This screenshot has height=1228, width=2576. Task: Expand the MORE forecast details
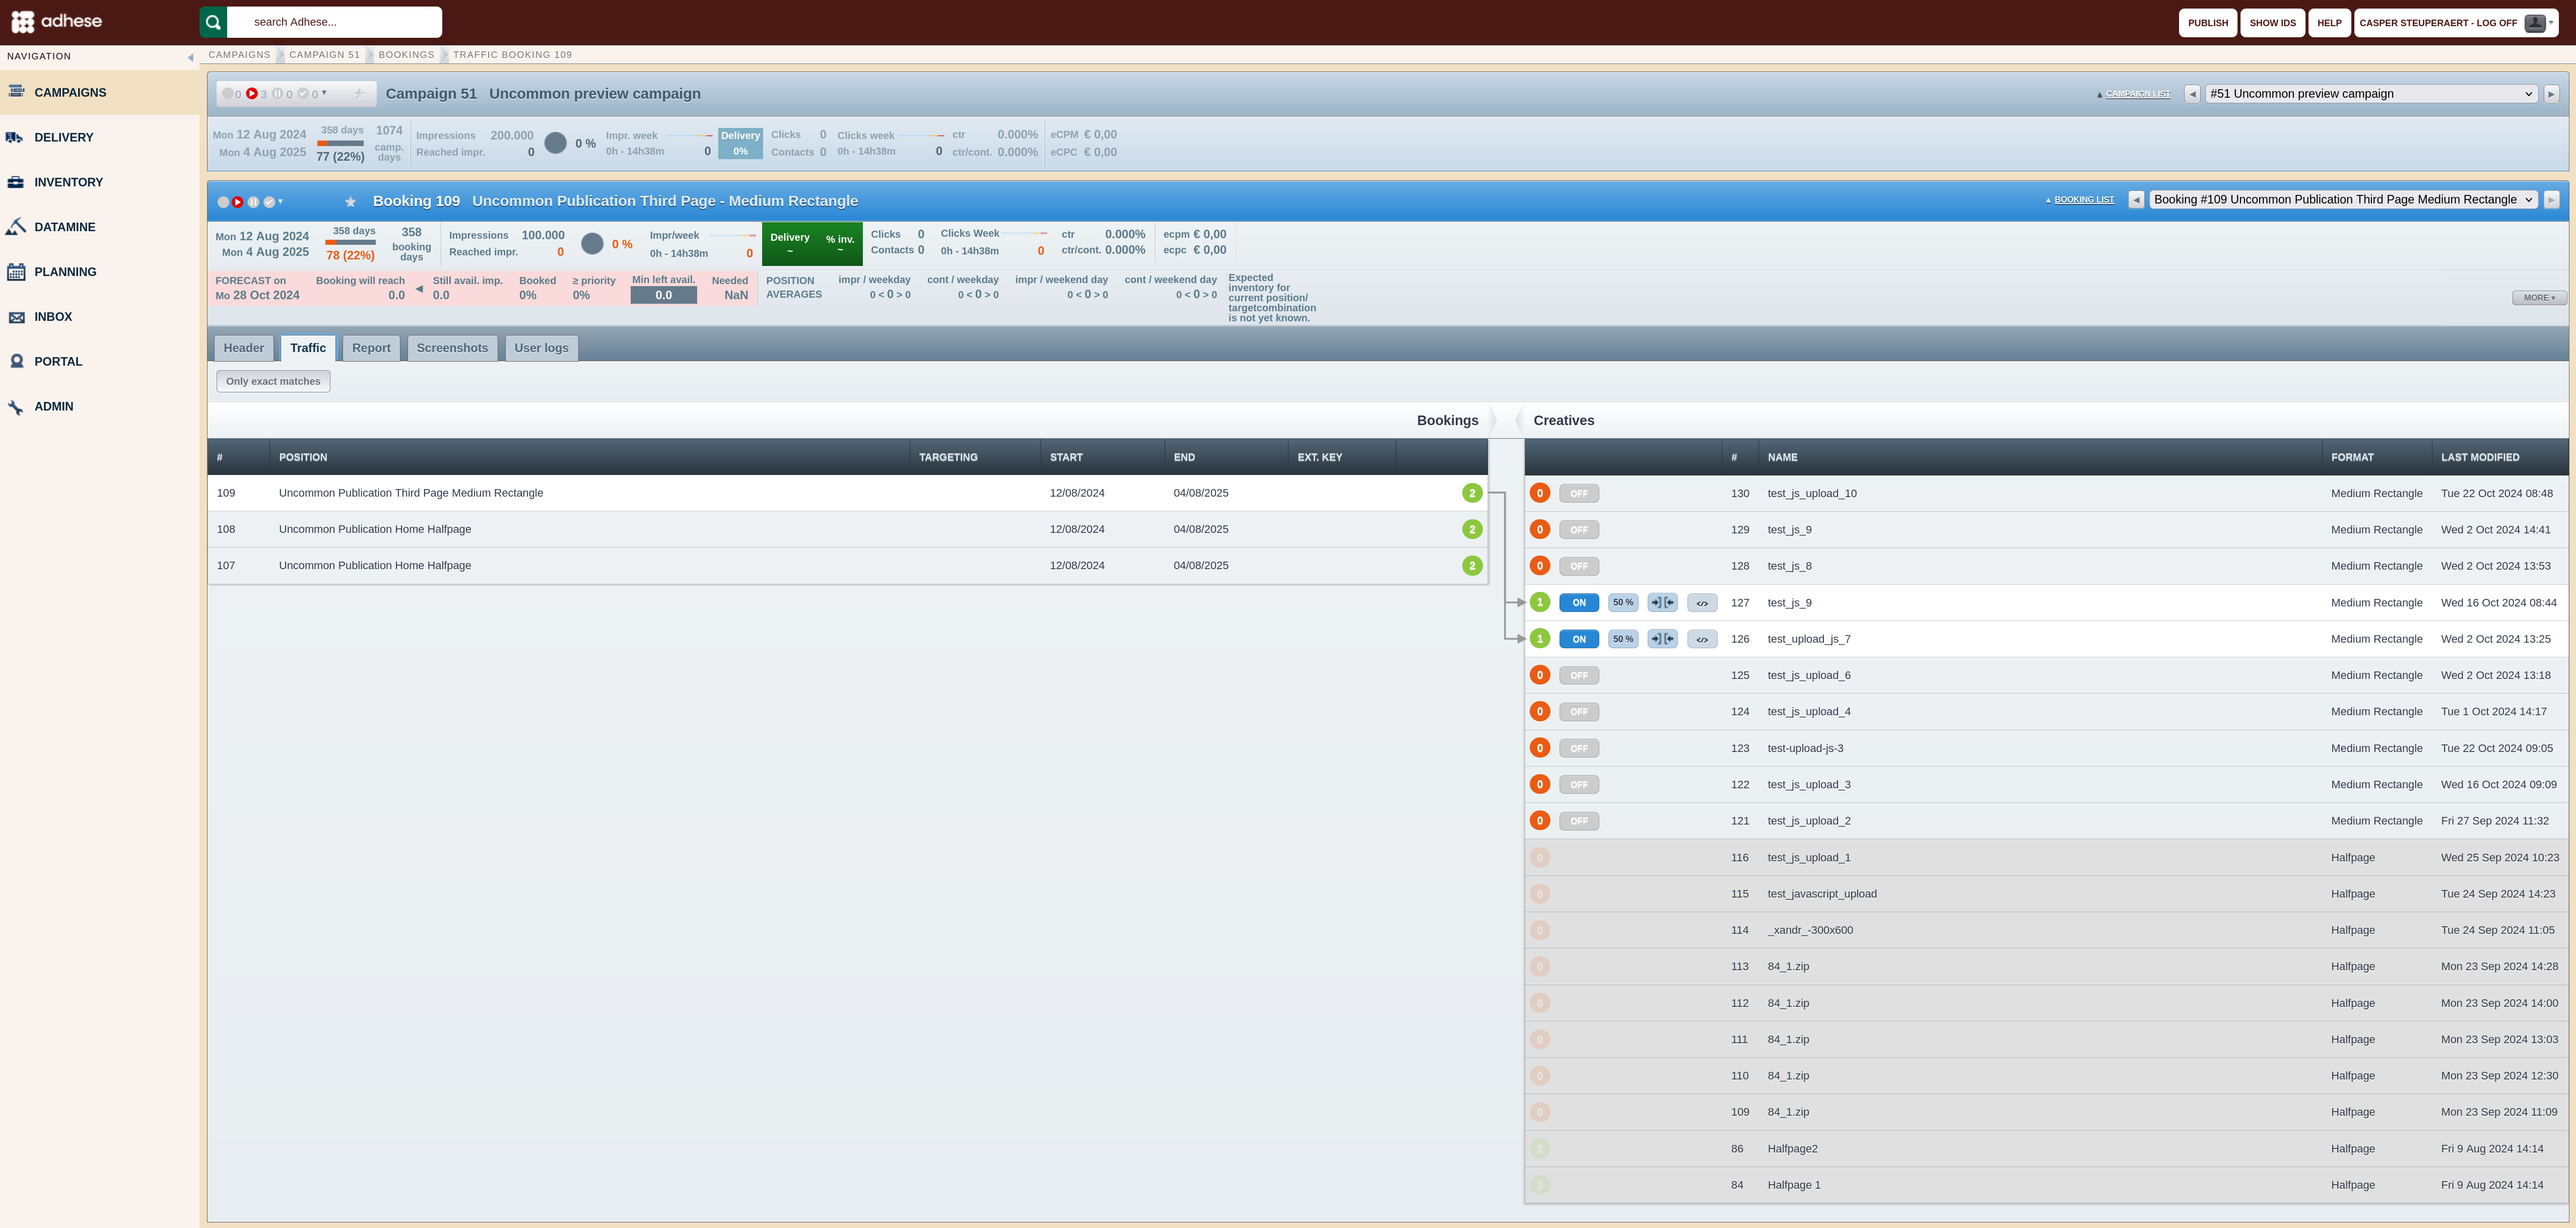coord(2538,298)
